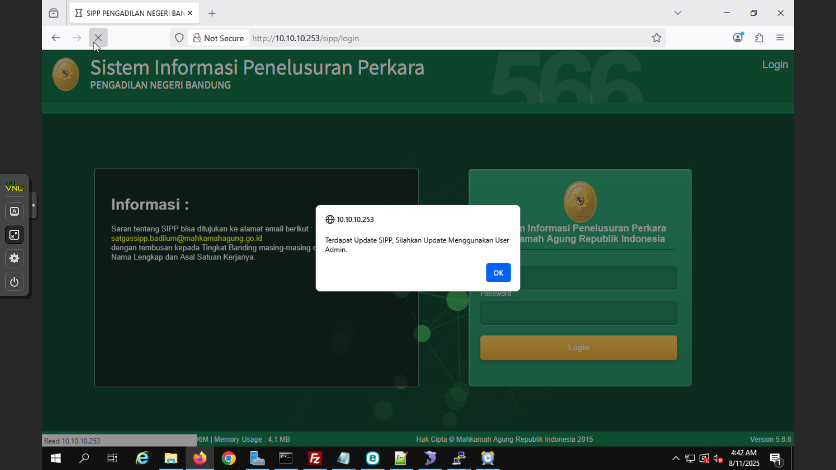Toggle VNC fullscreen mode button

[15, 235]
